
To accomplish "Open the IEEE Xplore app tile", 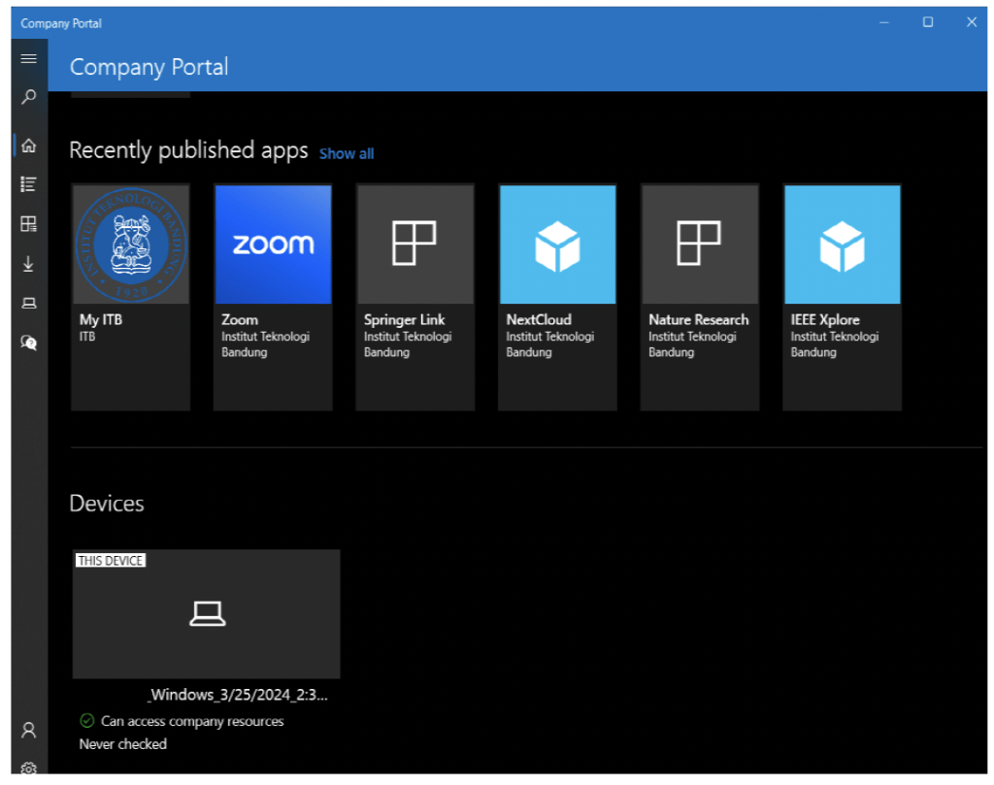I will click(x=842, y=297).
